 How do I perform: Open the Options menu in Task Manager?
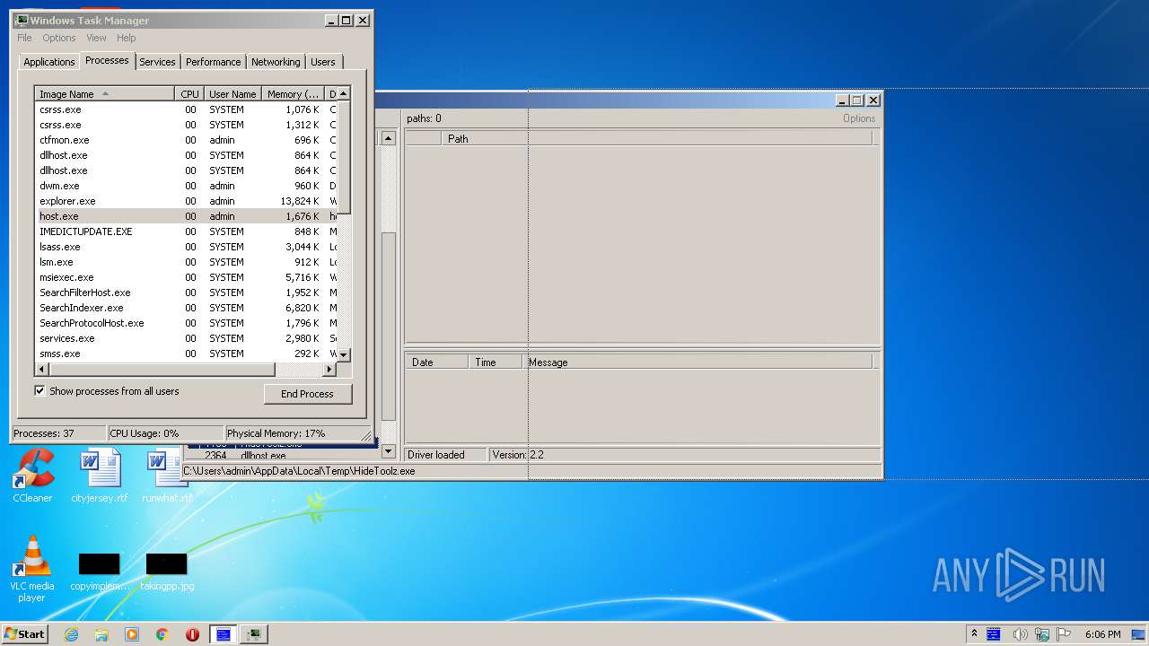click(x=59, y=38)
